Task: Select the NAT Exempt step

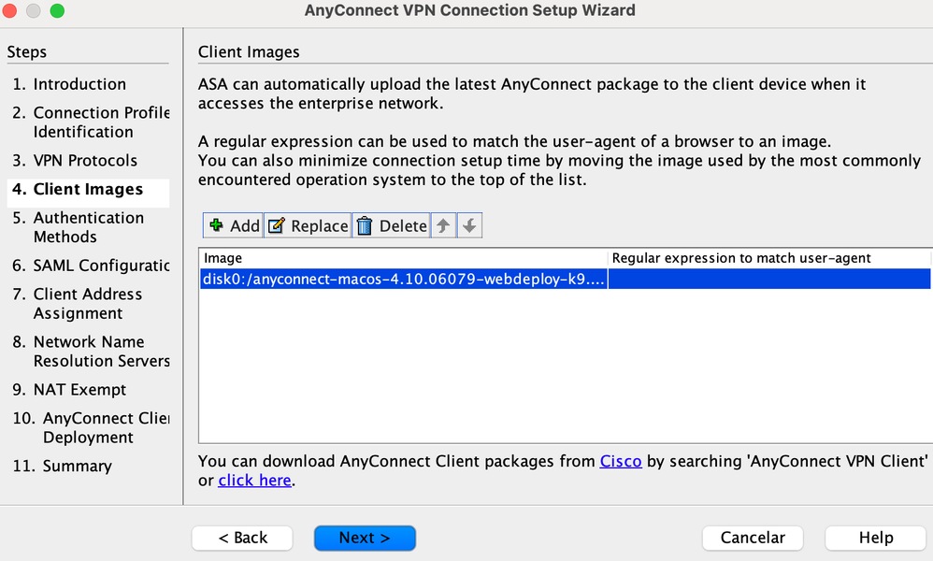Action: [x=79, y=390]
